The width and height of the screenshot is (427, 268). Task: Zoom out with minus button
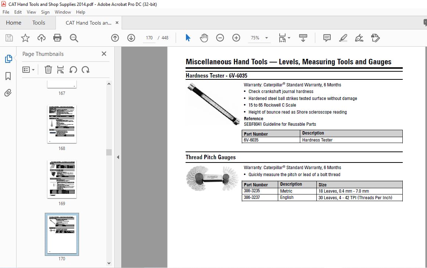click(x=220, y=38)
